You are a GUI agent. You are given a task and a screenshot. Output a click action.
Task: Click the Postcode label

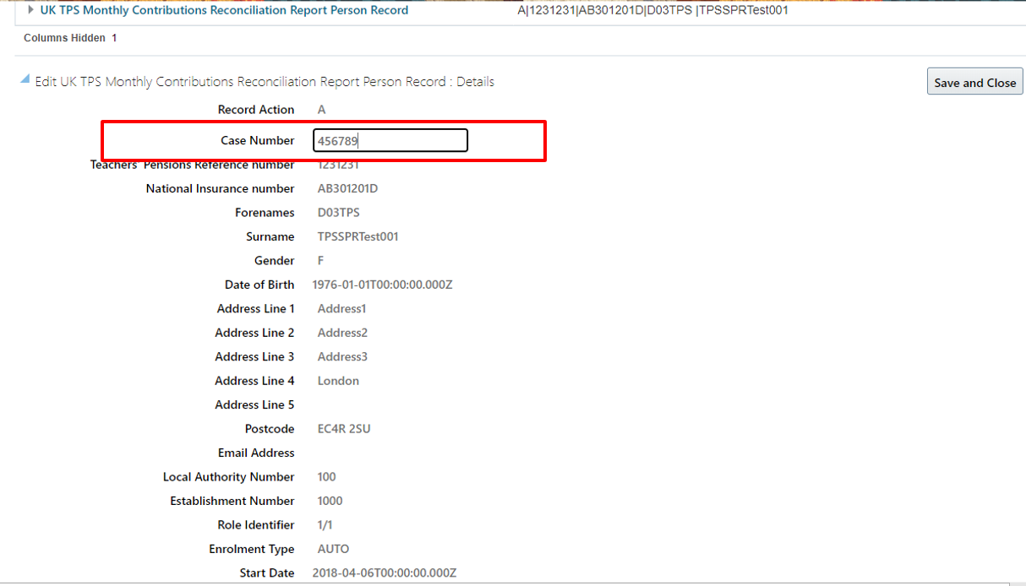[270, 429]
